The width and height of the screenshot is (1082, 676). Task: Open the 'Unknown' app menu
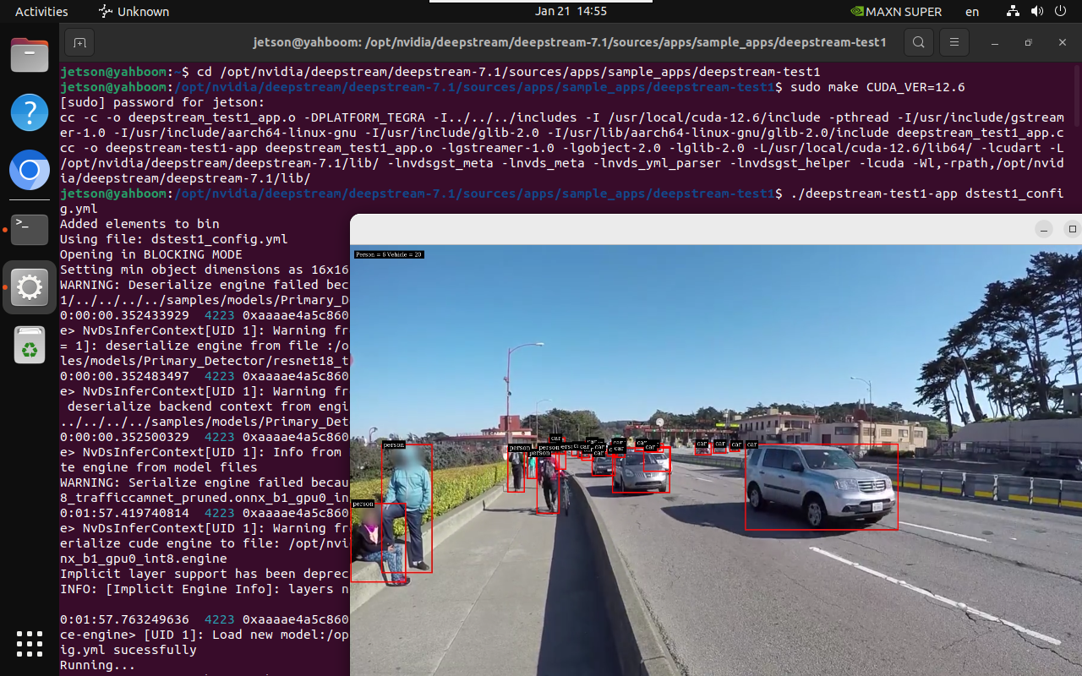[x=134, y=12]
